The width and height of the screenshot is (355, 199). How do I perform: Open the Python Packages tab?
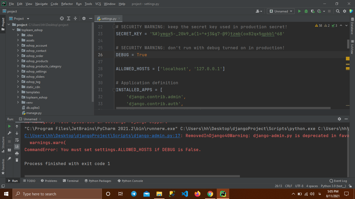point(98,181)
